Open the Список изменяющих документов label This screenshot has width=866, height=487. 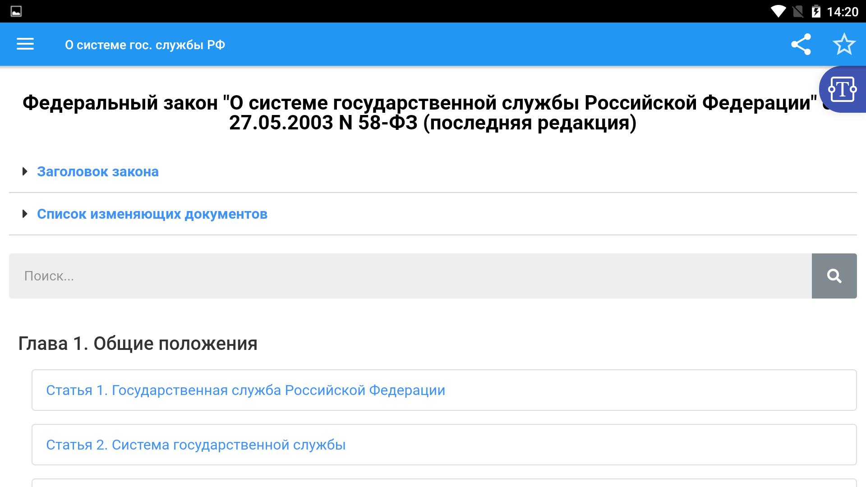click(x=152, y=214)
